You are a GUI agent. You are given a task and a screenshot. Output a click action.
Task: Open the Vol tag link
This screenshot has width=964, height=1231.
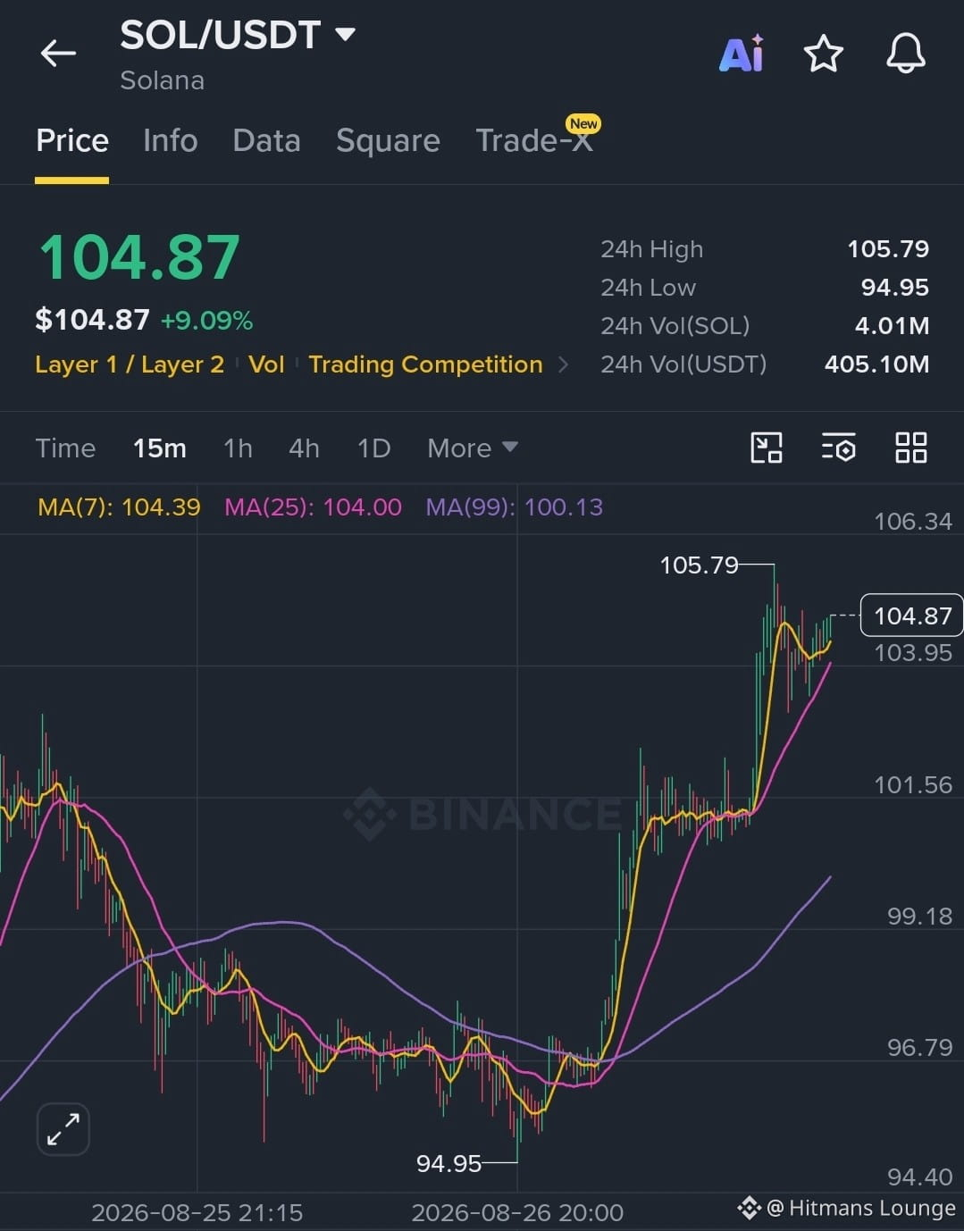266,364
